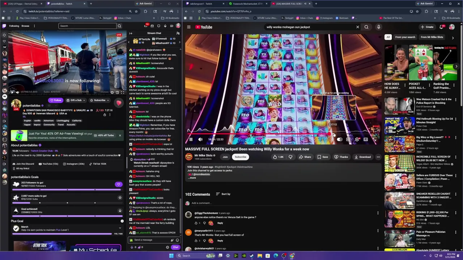Click 40% off Turbo button

pyautogui.click(x=104, y=135)
